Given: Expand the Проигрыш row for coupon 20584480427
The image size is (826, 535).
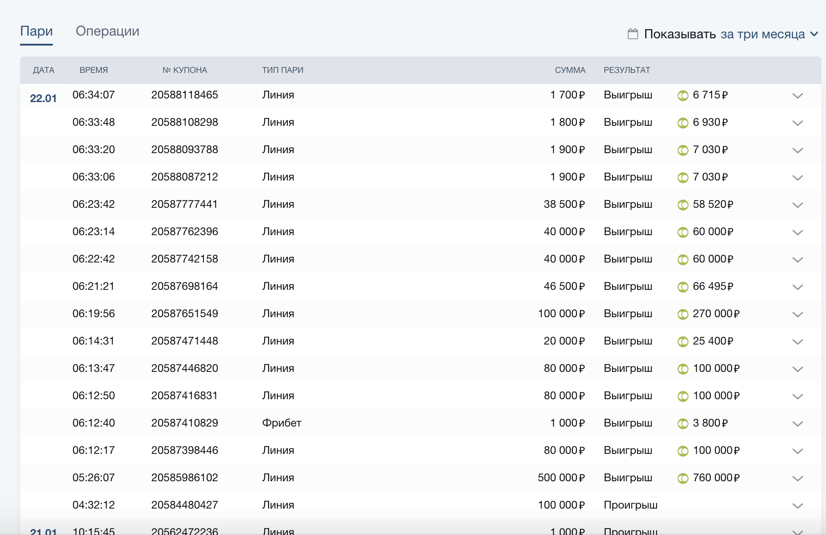Looking at the screenshot, I should (797, 506).
